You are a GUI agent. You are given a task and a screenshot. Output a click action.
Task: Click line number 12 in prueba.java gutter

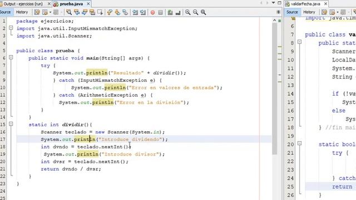(3, 102)
